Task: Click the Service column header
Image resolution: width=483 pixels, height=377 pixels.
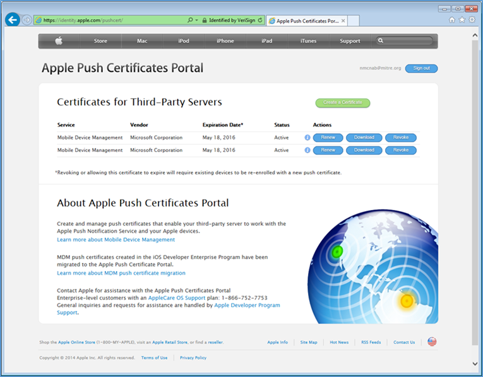Action: pyautogui.click(x=66, y=125)
